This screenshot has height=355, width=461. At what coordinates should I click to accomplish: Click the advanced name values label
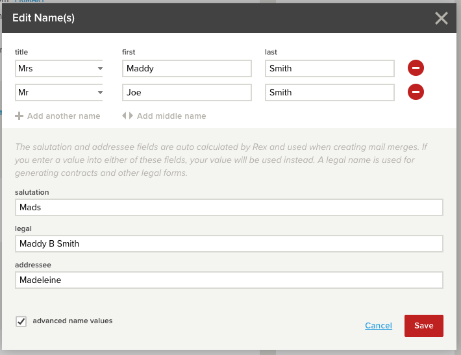tap(73, 321)
